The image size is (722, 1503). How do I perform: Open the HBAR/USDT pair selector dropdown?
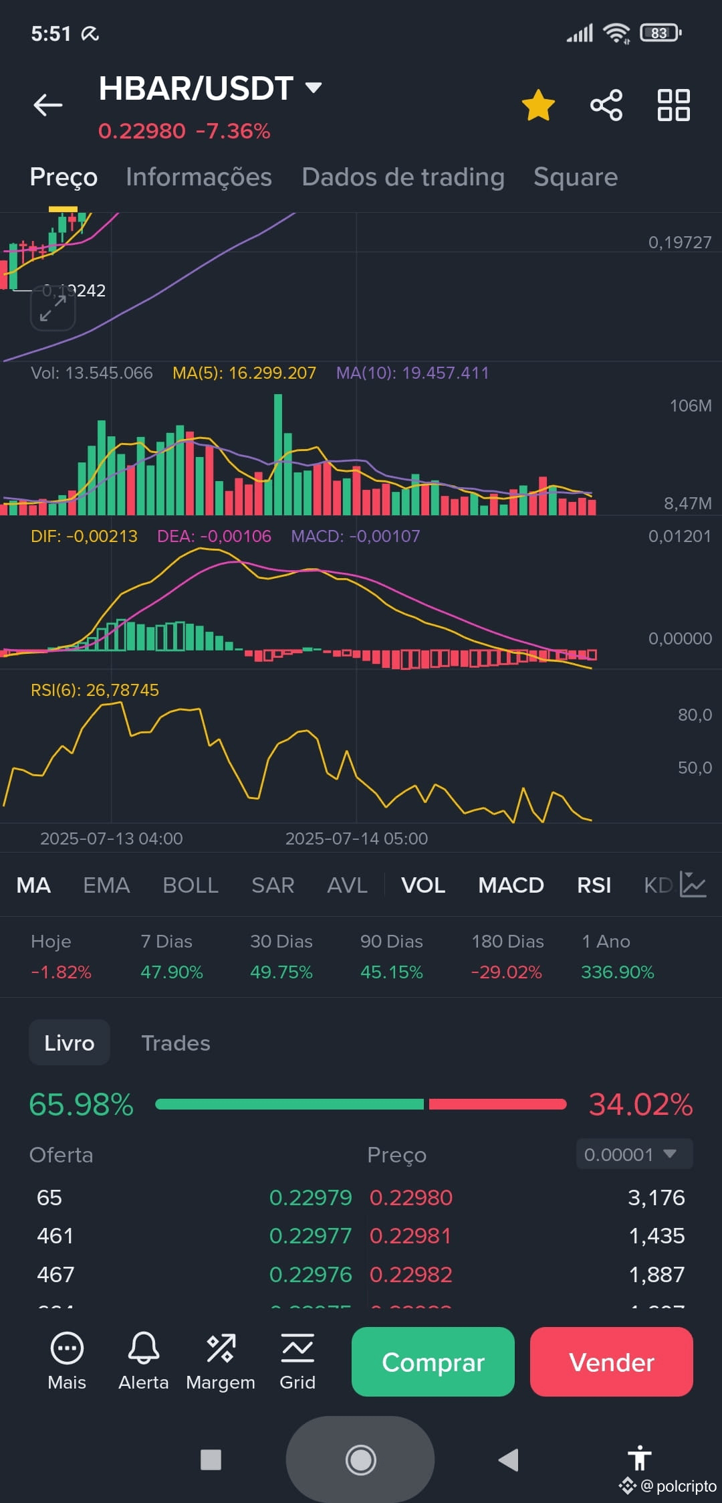(211, 88)
